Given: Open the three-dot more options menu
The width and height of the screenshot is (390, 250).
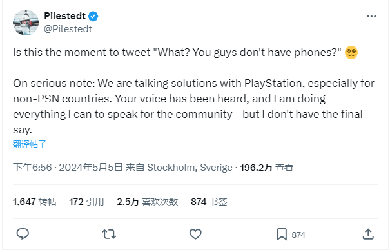Looking at the screenshot, I should [371, 16].
